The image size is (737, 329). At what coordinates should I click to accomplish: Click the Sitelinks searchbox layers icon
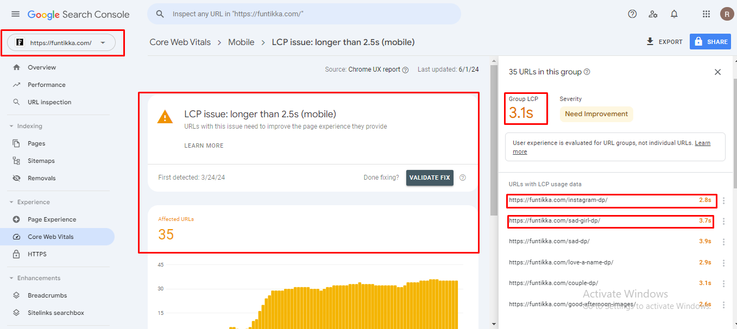pyautogui.click(x=16, y=313)
